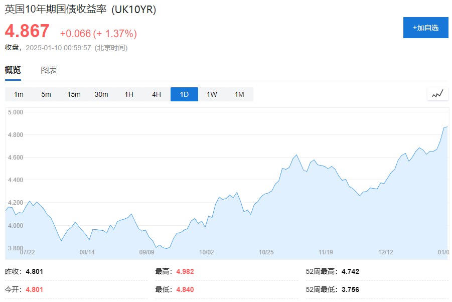Switch chart to 15m interval

tap(74, 94)
